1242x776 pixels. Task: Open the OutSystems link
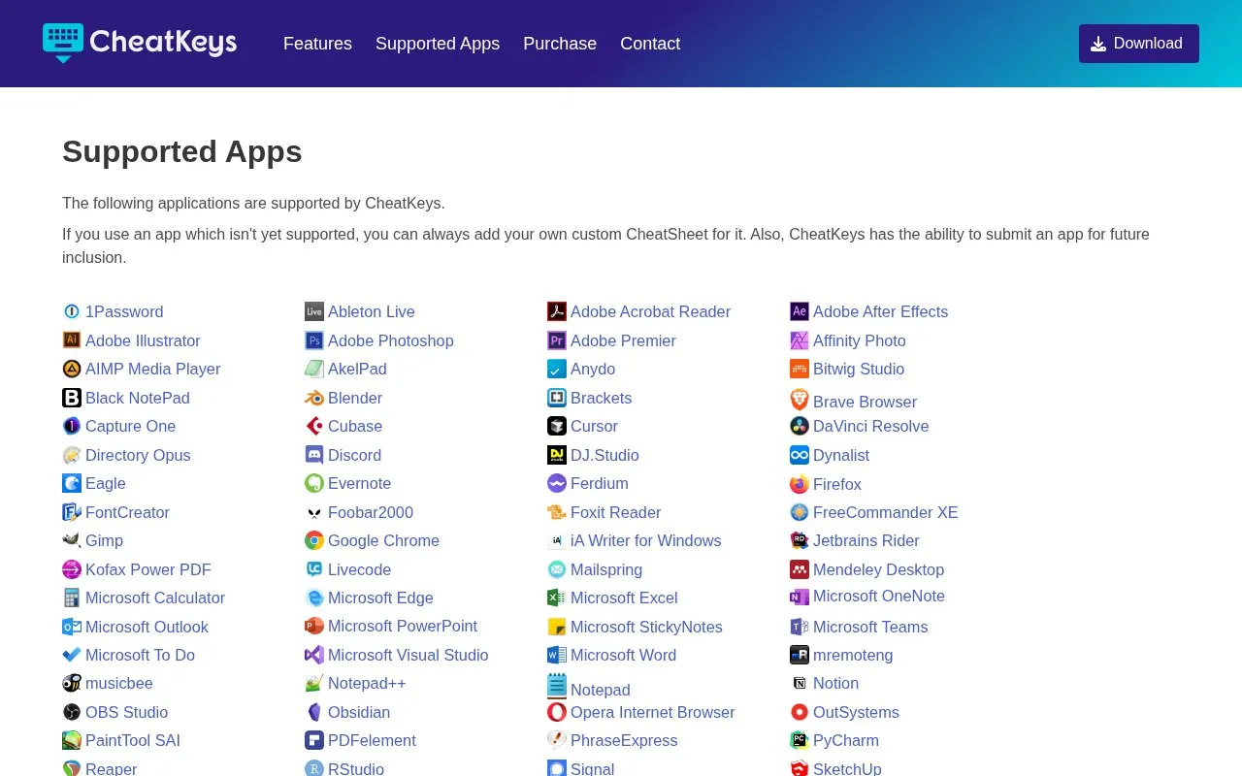856,712
